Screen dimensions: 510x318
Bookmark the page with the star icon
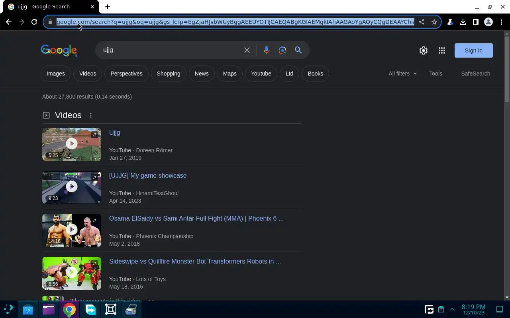434,22
